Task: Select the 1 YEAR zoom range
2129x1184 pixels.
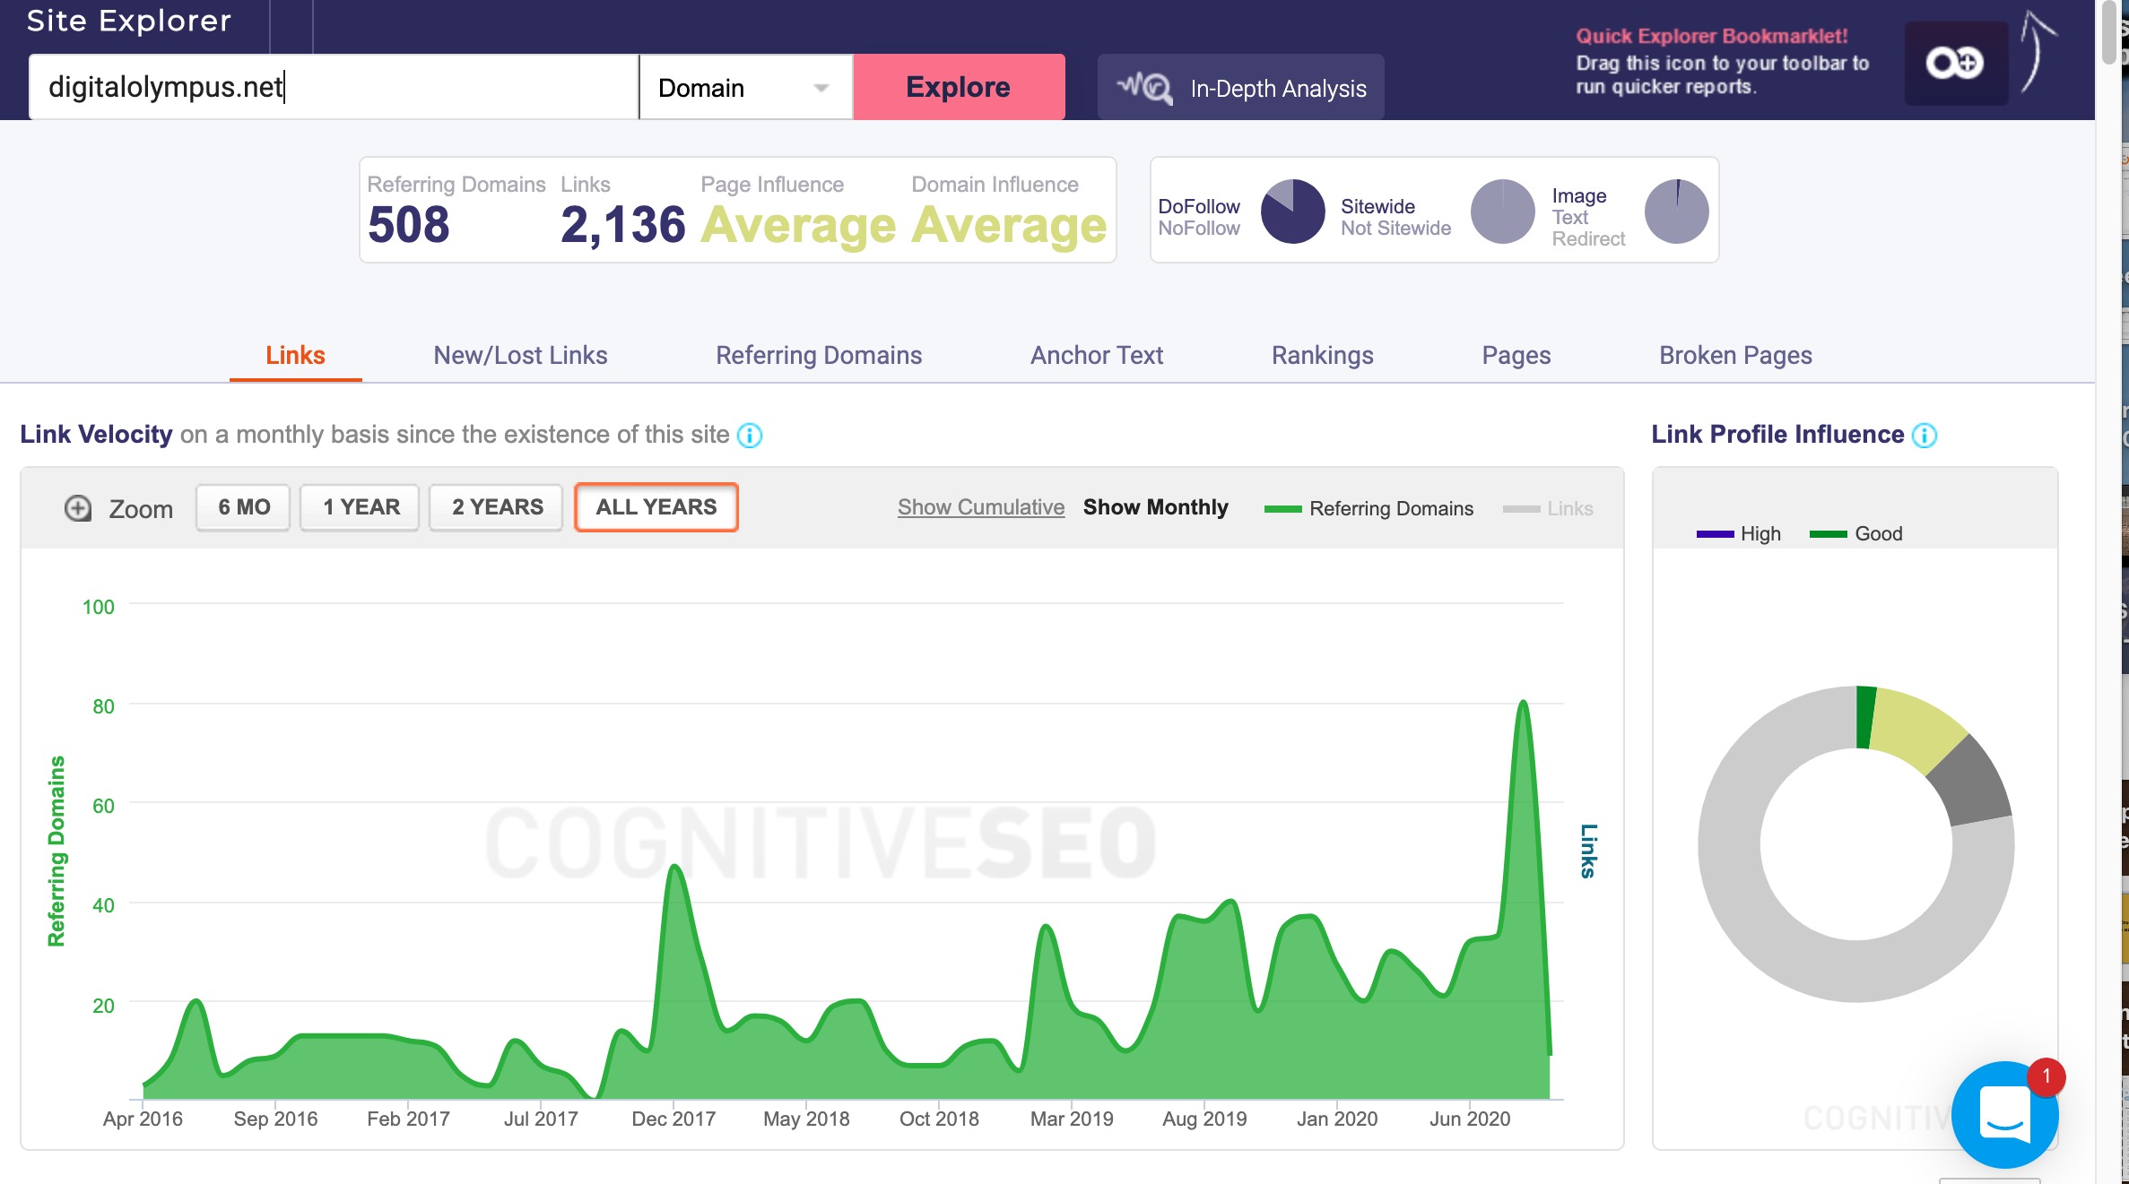Action: click(361, 507)
